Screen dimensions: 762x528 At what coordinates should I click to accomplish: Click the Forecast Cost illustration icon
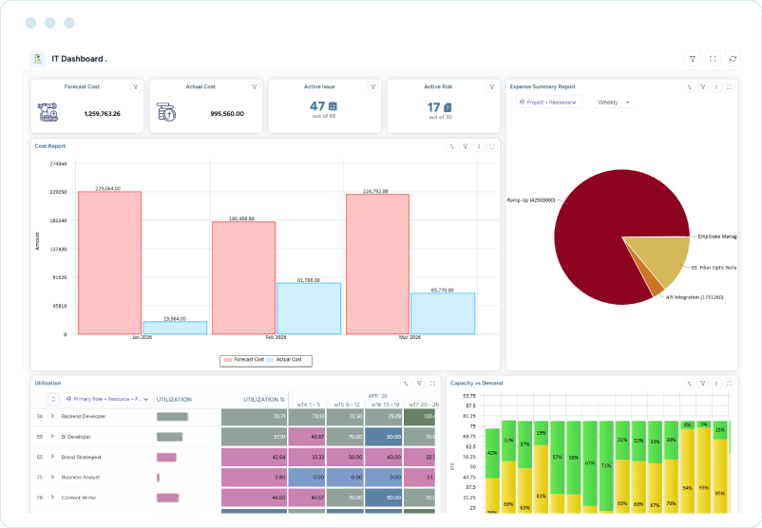point(48,112)
